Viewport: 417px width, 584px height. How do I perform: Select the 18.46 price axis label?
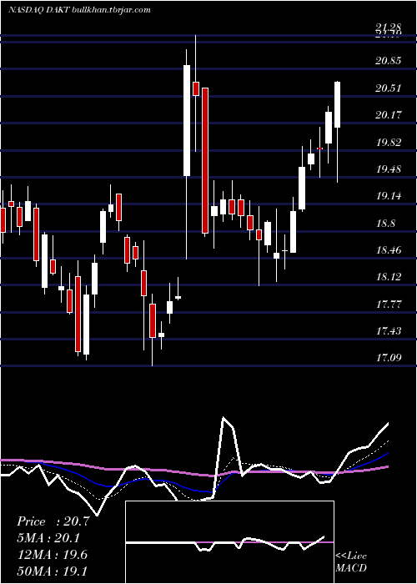coord(389,250)
